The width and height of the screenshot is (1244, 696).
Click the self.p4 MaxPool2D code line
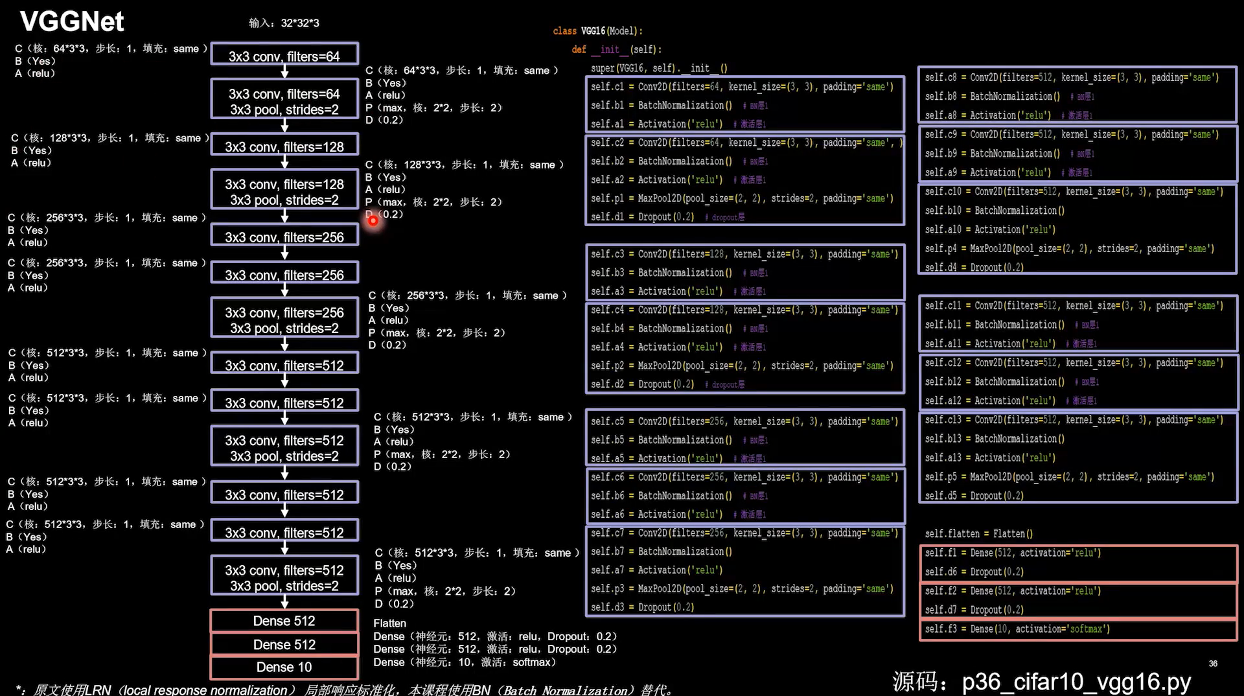pyautogui.click(x=1070, y=249)
